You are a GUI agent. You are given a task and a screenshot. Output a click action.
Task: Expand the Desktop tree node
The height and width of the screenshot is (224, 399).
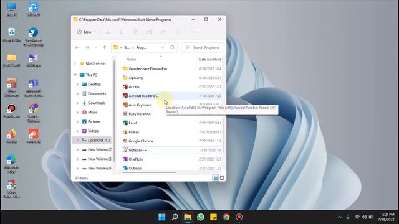(x=77, y=85)
